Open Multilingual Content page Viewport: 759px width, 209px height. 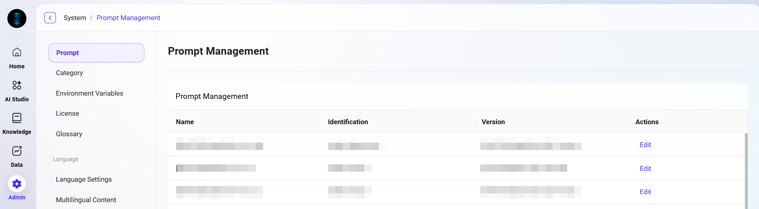pyautogui.click(x=86, y=200)
